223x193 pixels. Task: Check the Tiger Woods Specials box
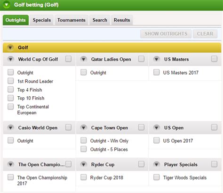(x=157, y=178)
